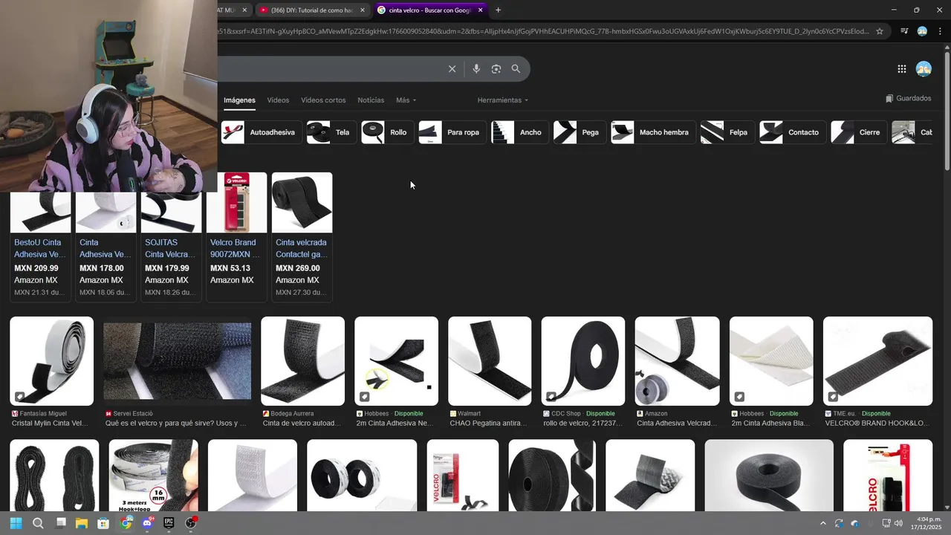Clear the Google search box with X
Viewport: 951px width, 535px height.
coord(452,69)
